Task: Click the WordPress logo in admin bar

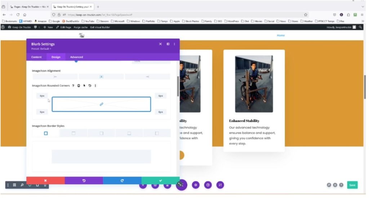Action: click(3, 27)
